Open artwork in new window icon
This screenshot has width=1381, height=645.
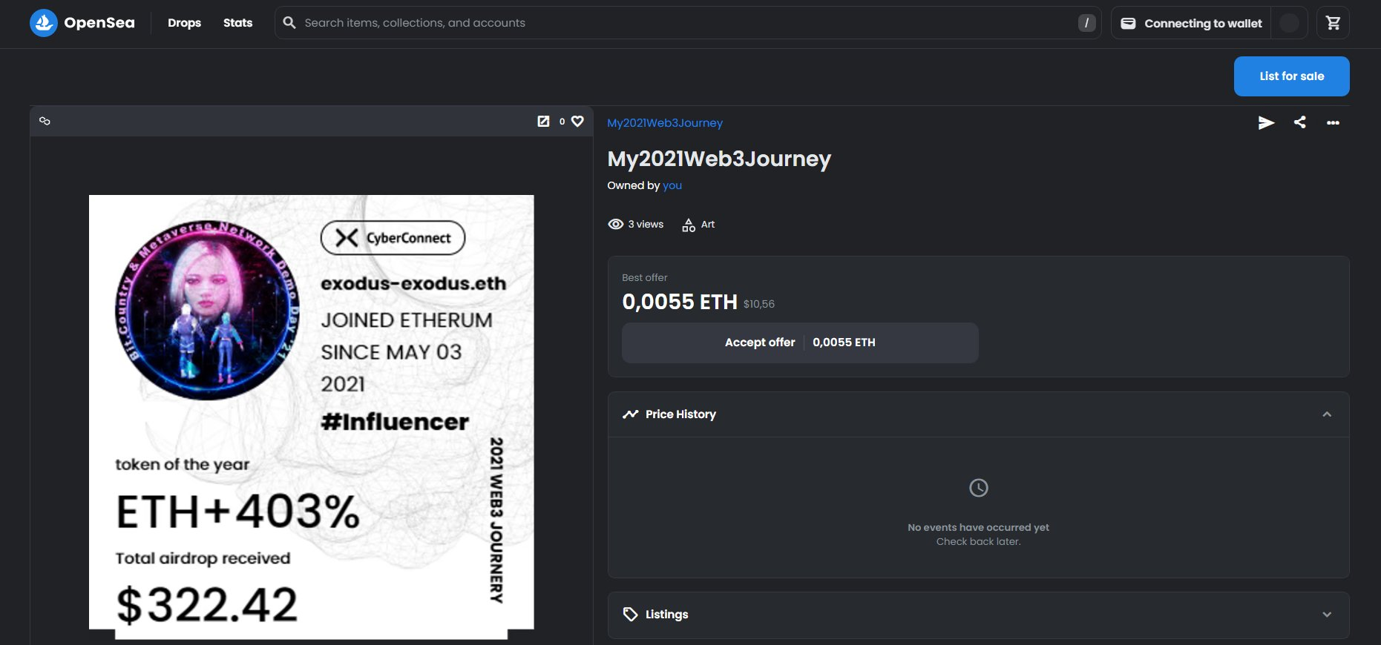point(543,121)
